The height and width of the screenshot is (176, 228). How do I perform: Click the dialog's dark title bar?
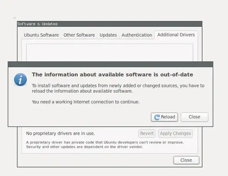pyautogui.click(x=111, y=64)
